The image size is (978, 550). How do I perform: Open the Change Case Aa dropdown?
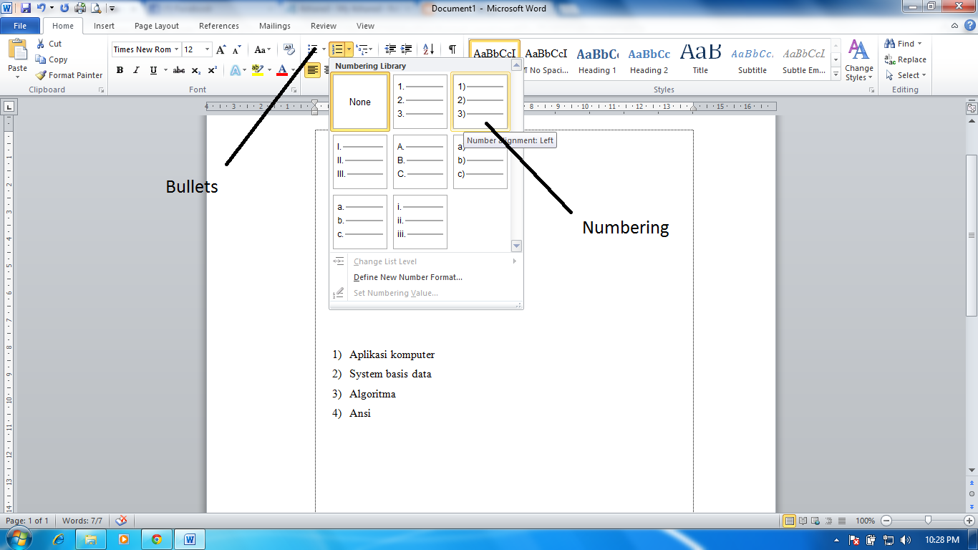pos(263,49)
